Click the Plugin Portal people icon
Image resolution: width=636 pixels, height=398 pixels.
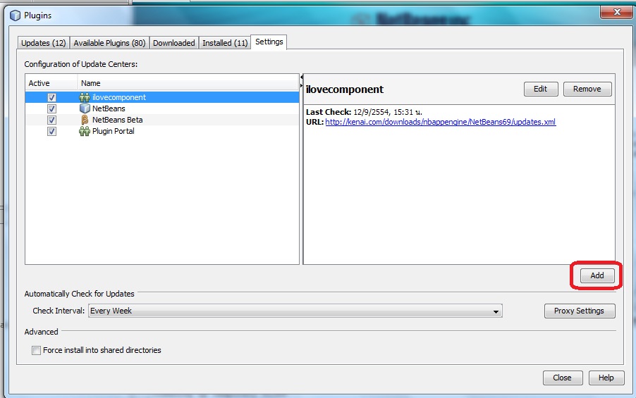pyautogui.click(x=85, y=131)
